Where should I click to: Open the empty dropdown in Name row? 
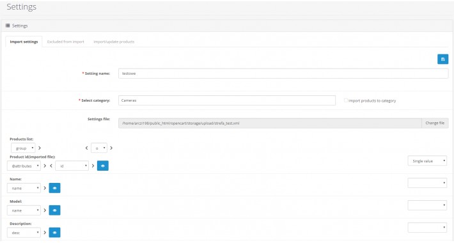pyautogui.click(x=427, y=183)
